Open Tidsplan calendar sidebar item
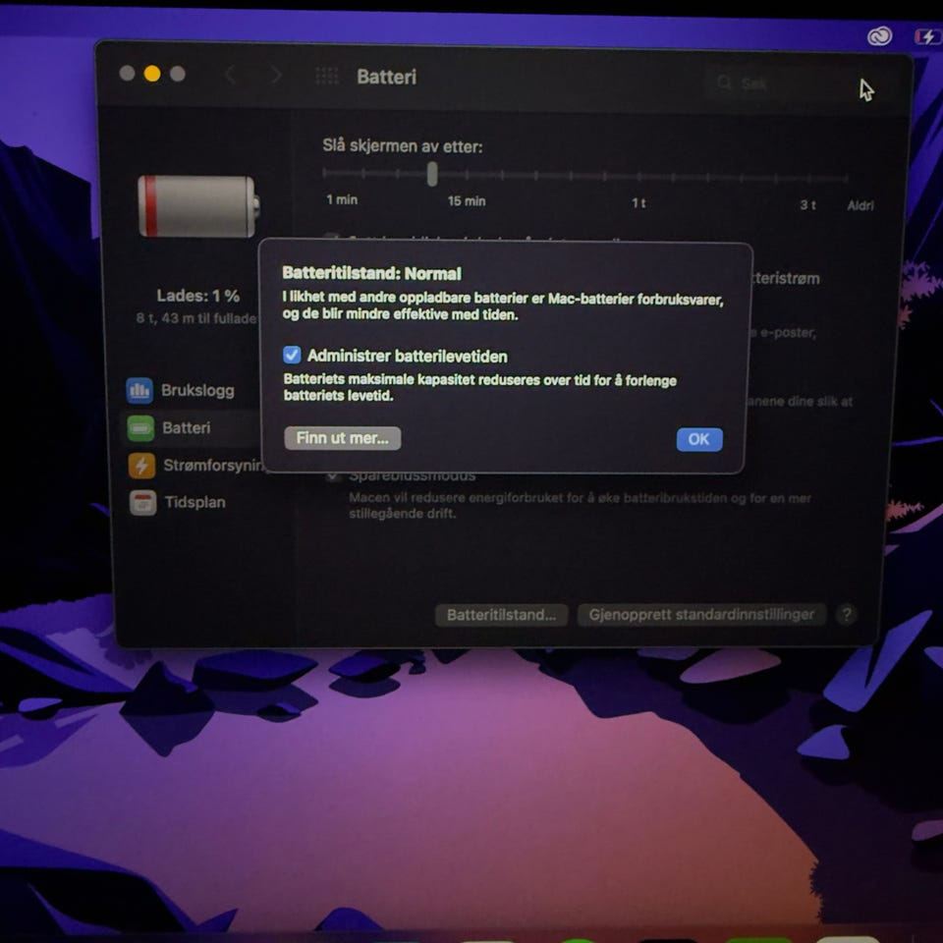The height and width of the screenshot is (943, 943). tap(178, 502)
